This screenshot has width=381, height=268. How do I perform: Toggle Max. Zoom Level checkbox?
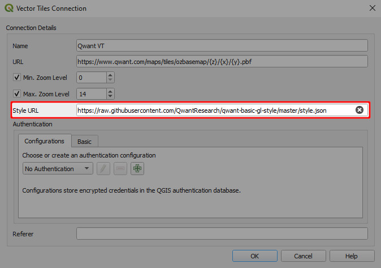(17, 94)
